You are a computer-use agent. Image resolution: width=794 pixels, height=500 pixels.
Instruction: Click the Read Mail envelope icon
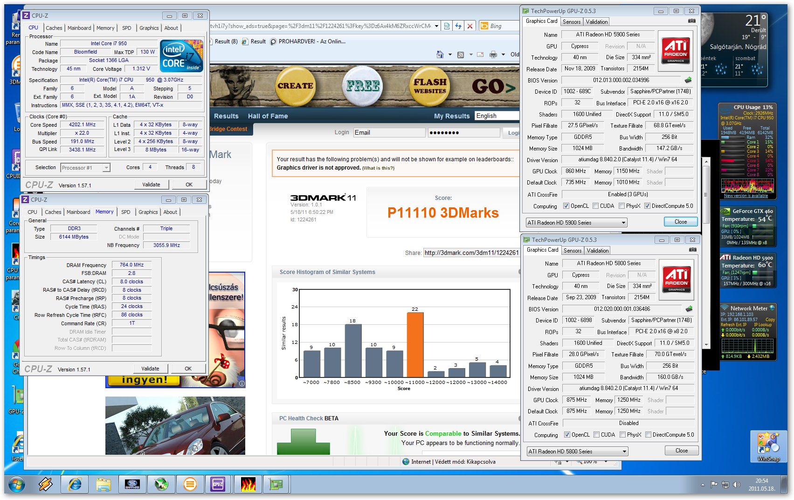pos(480,55)
